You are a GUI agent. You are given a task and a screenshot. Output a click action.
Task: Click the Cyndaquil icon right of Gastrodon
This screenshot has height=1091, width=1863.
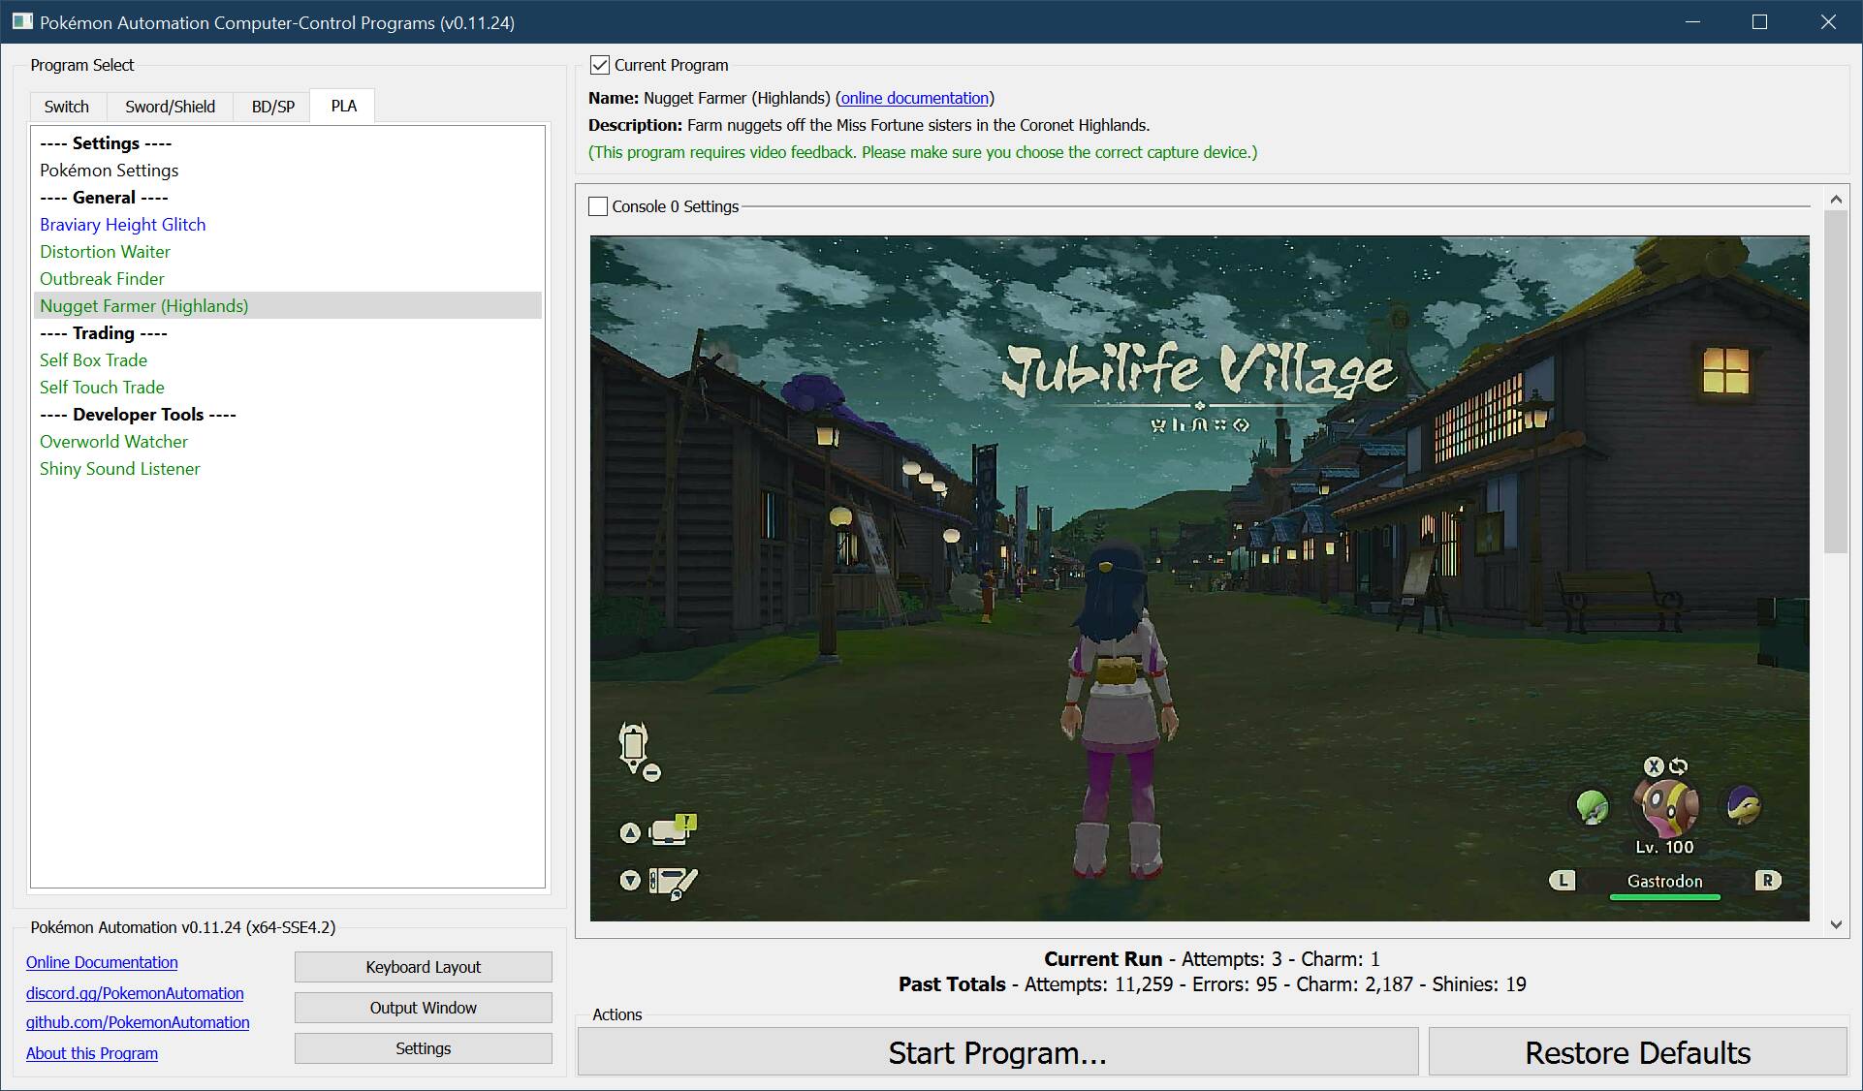[1743, 805]
